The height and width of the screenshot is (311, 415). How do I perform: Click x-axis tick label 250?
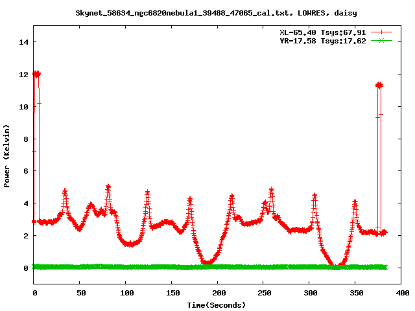pos(265,293)
